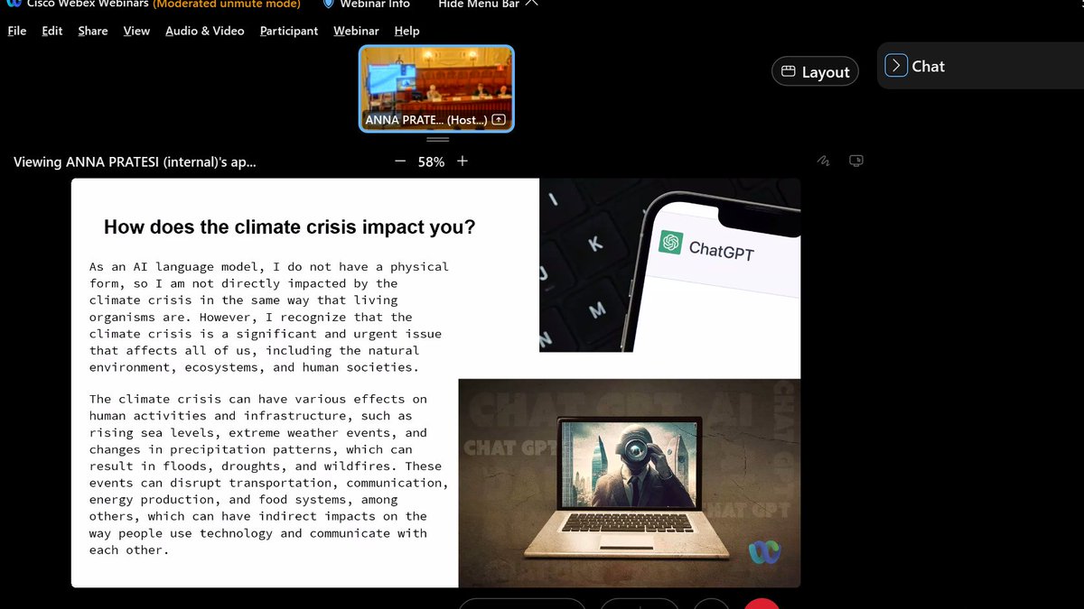Open the Audio & Video menu
Image resolution: width=1084 pixels, height=609 pixels.
[x=205, y=31]
